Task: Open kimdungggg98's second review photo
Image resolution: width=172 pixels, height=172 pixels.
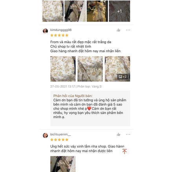Action: tap(90, 69)
